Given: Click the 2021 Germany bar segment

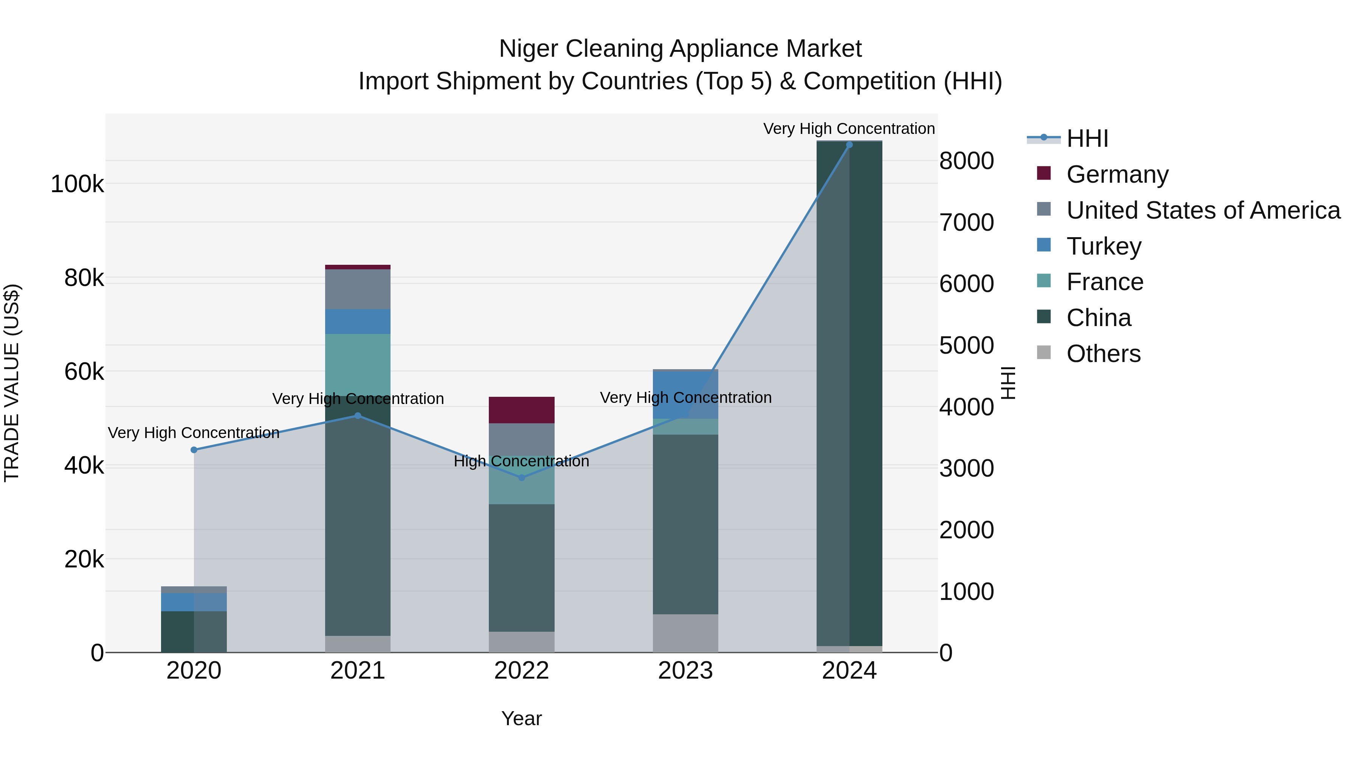Looking at the screenshot, I should (358, 267).
